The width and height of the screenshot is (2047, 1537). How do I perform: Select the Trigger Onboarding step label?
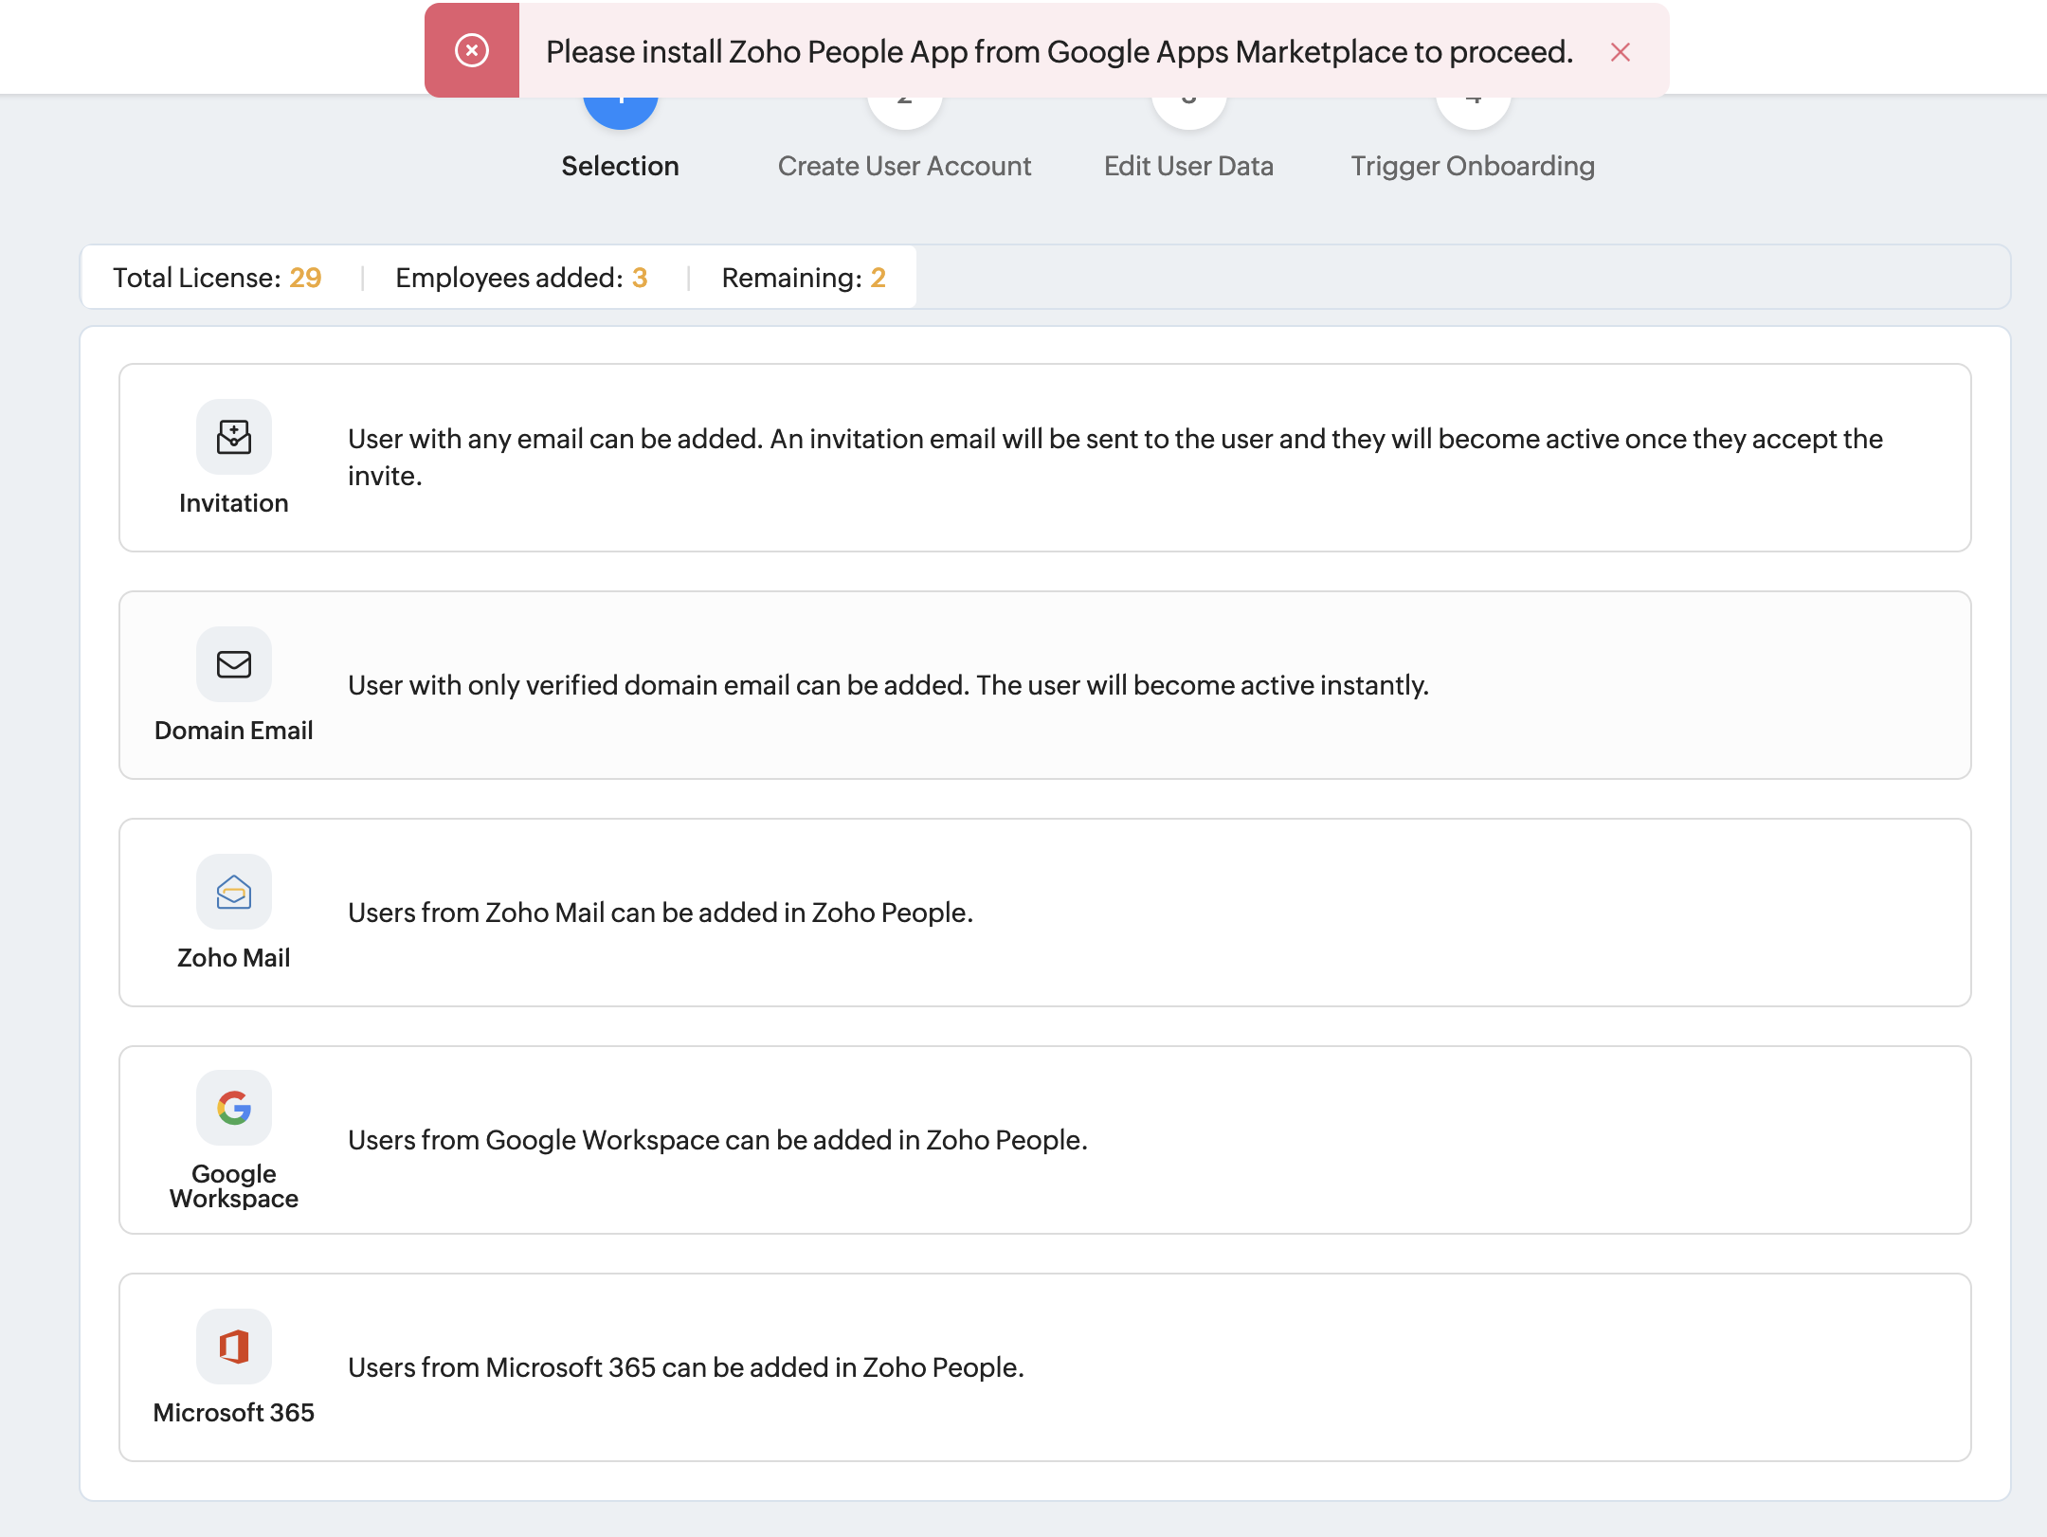point(1473,166)
